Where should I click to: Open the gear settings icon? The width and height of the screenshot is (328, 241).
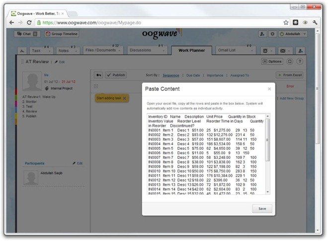(272, 34)
